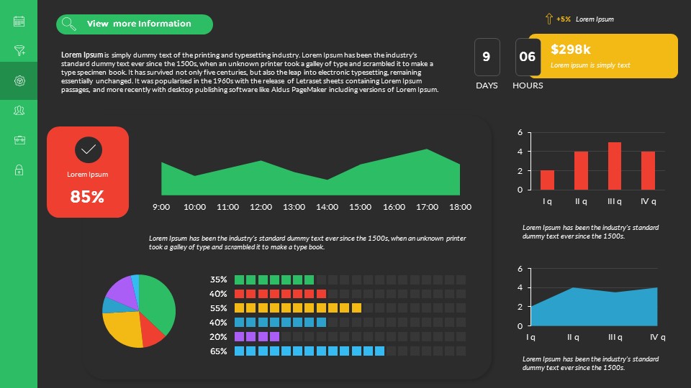Click the 65% light blue progress bar
Screen dimensions: 691x388
(310, 351)
